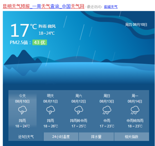Click the 中雨转阵雨 condition for Monday
The height and width of the screenshot is (146, 155).
[135, 121]
